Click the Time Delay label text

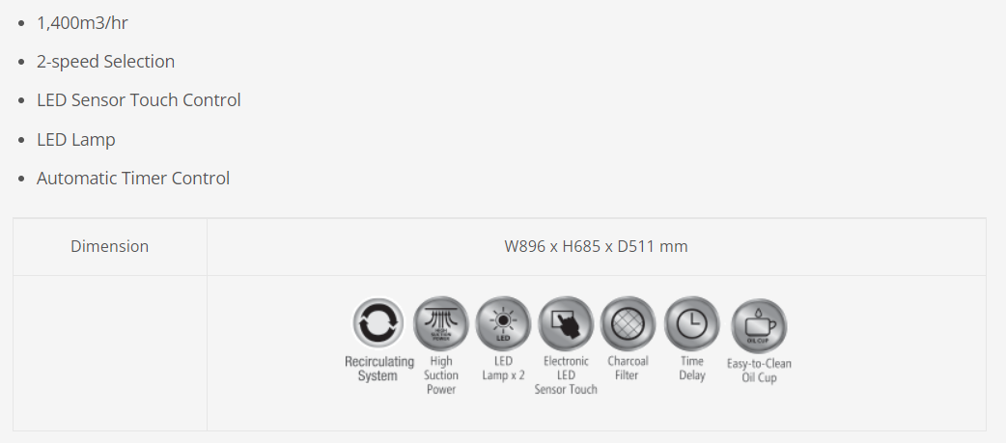pyautogui.click(x=691, y=368)
